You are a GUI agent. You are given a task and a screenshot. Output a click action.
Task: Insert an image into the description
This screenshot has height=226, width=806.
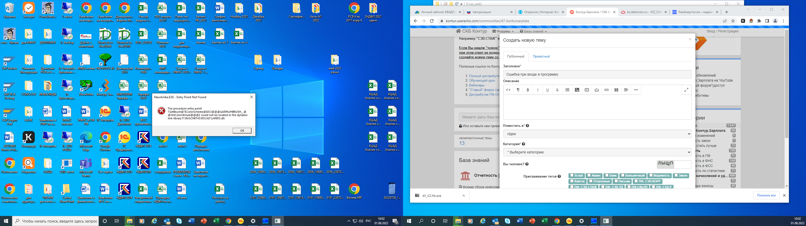[577, 90]
